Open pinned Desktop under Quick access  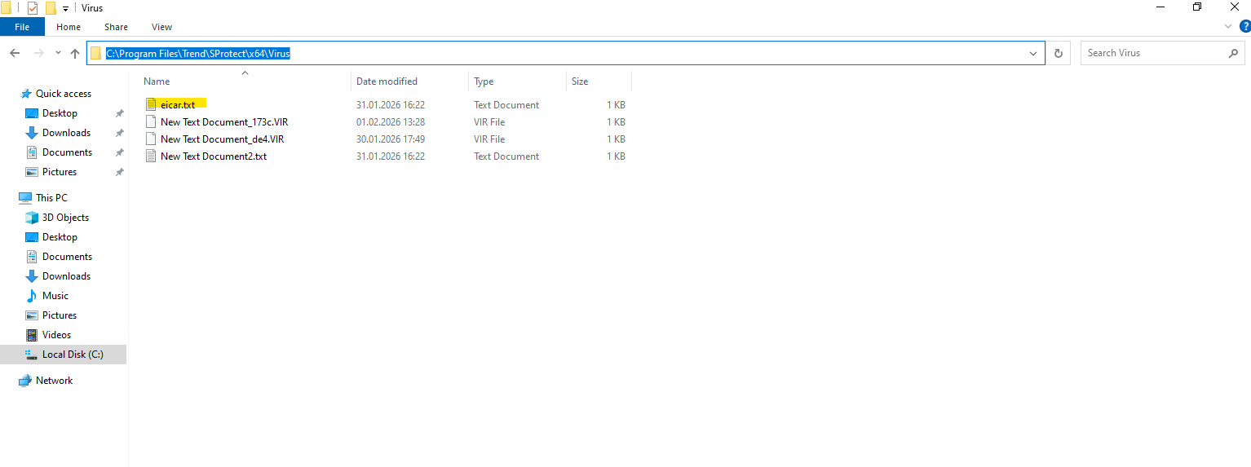click(60, 113)
